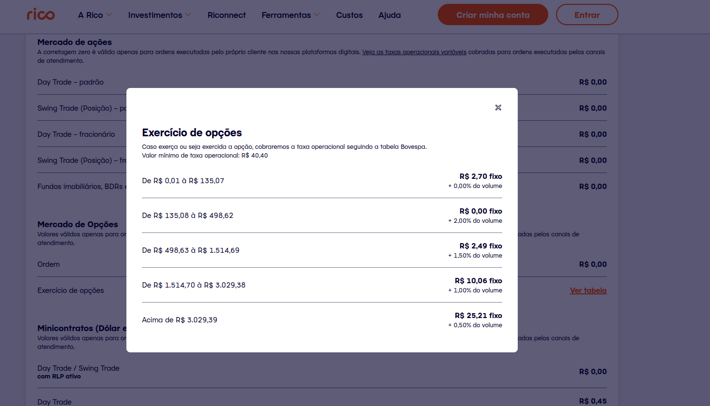
Task: Click the + 0,50% do volume text
Action: (475, 325)
